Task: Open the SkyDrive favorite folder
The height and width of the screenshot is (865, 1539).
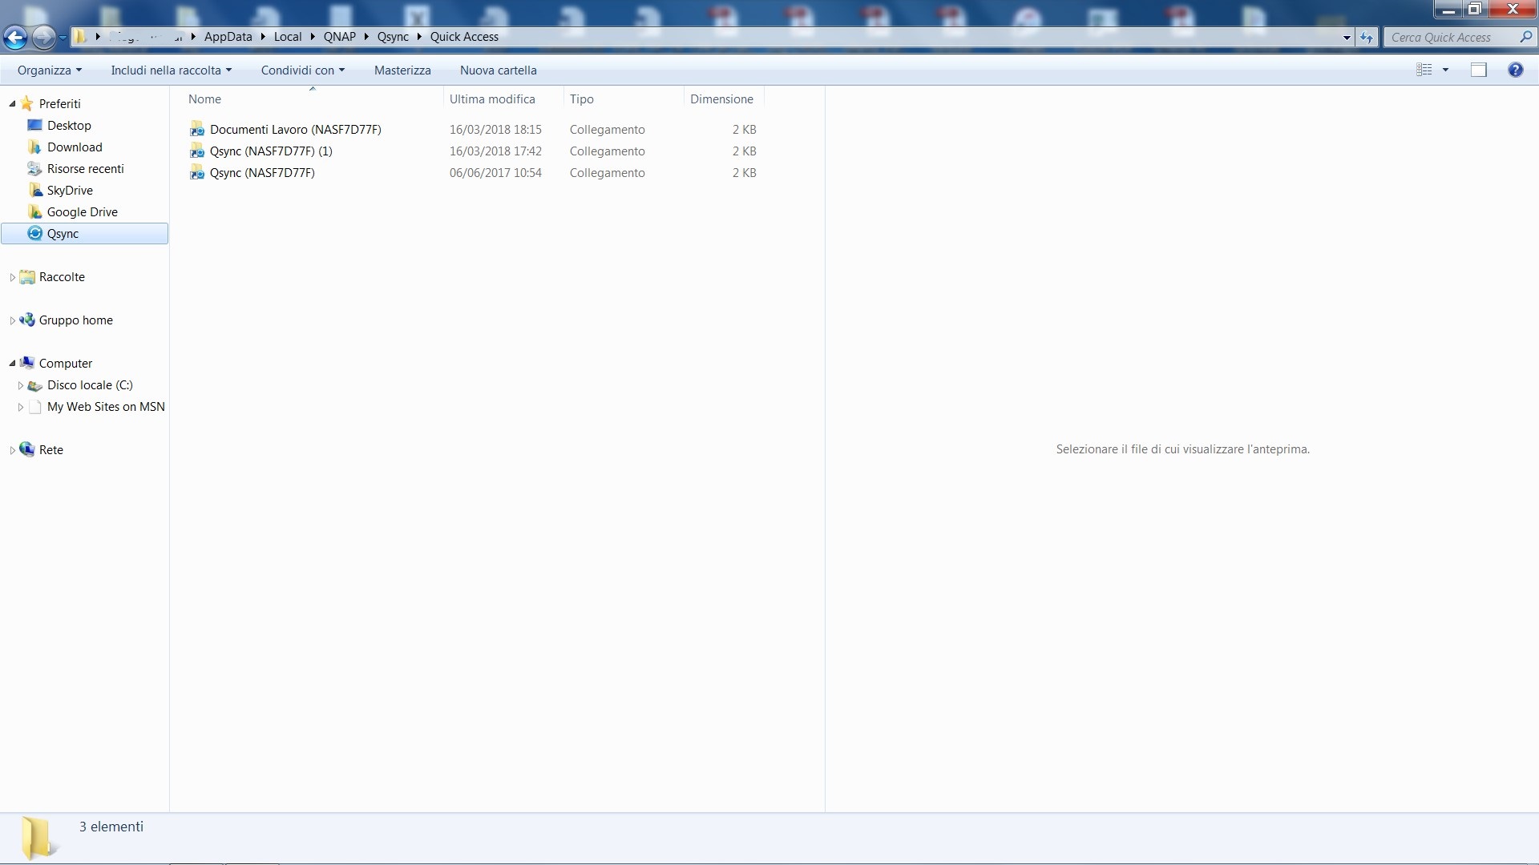Action: tap(70, 191)
